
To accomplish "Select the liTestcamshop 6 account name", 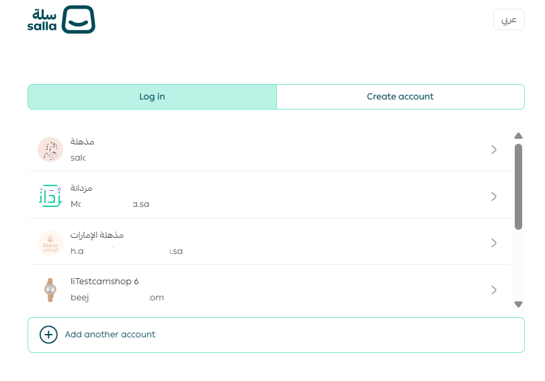I will pyautogui.click(x=105, y=282).
